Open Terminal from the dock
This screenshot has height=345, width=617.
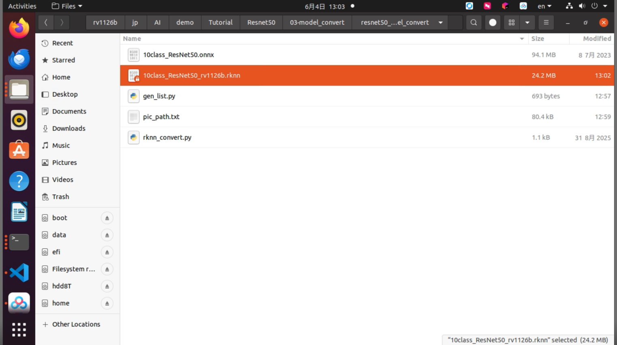(19, 242)
